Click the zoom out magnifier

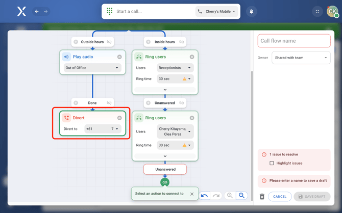coord(230,196)
